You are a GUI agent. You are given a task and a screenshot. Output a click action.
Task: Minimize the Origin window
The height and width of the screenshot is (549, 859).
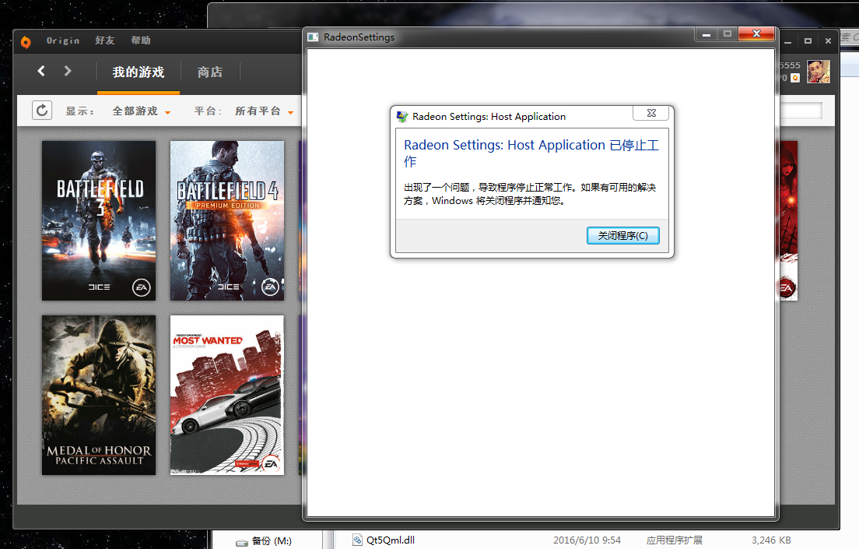tap(787, 41)
